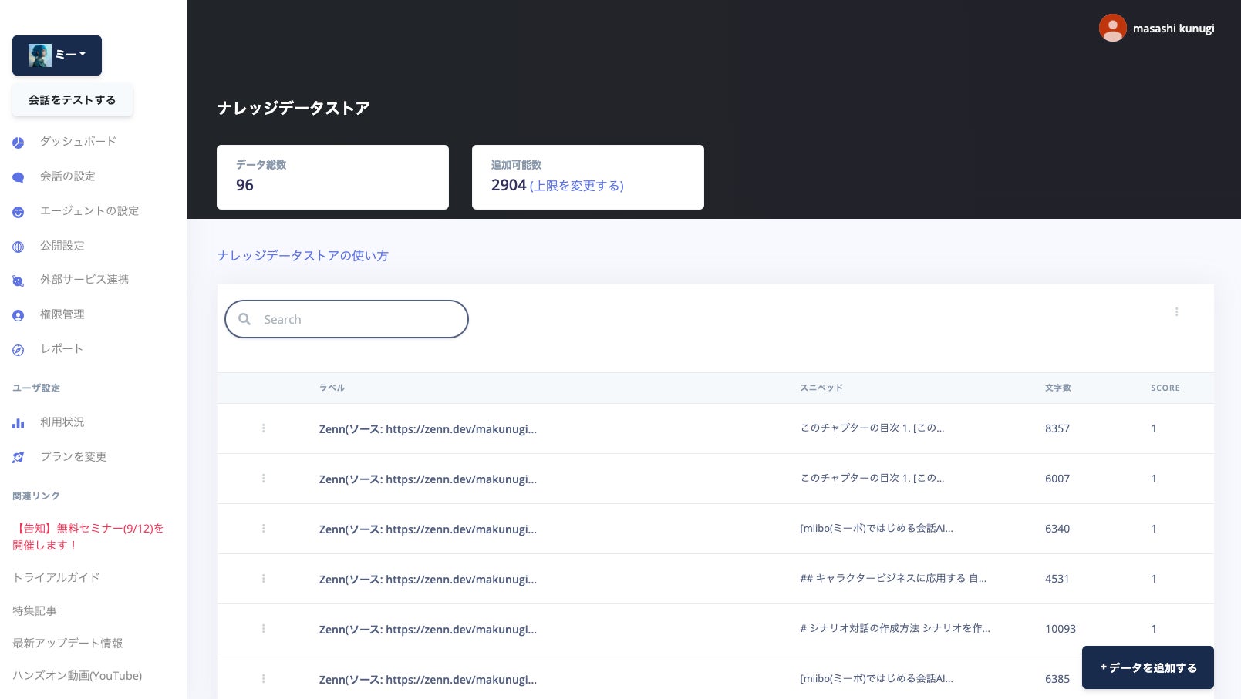1241x699 pixels.
Task: Click the 会話をテストする button
Action: 73,100
